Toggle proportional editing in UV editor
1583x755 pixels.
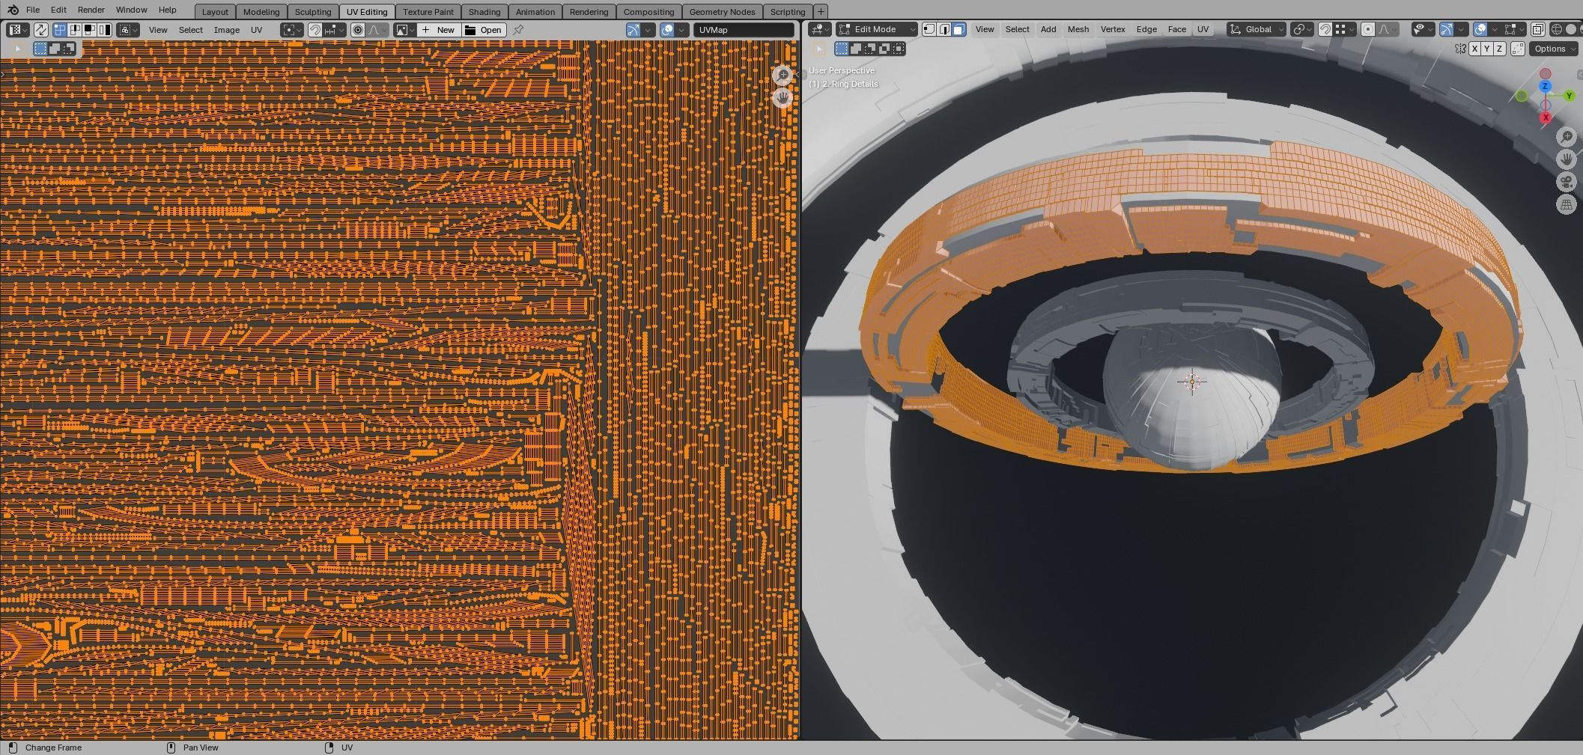coord(358,30)
